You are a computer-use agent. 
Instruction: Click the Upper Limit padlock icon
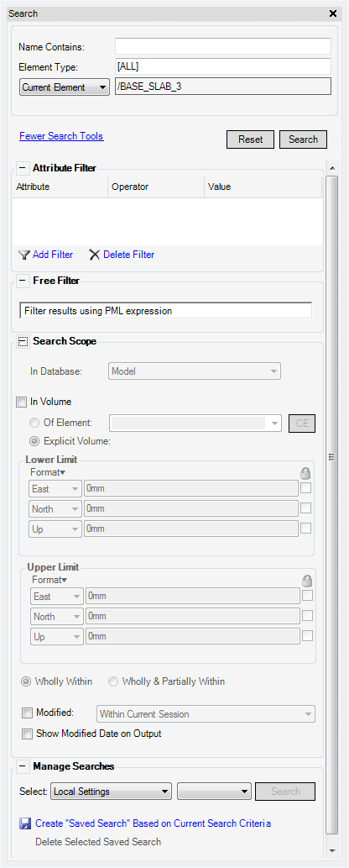[307, 580]
